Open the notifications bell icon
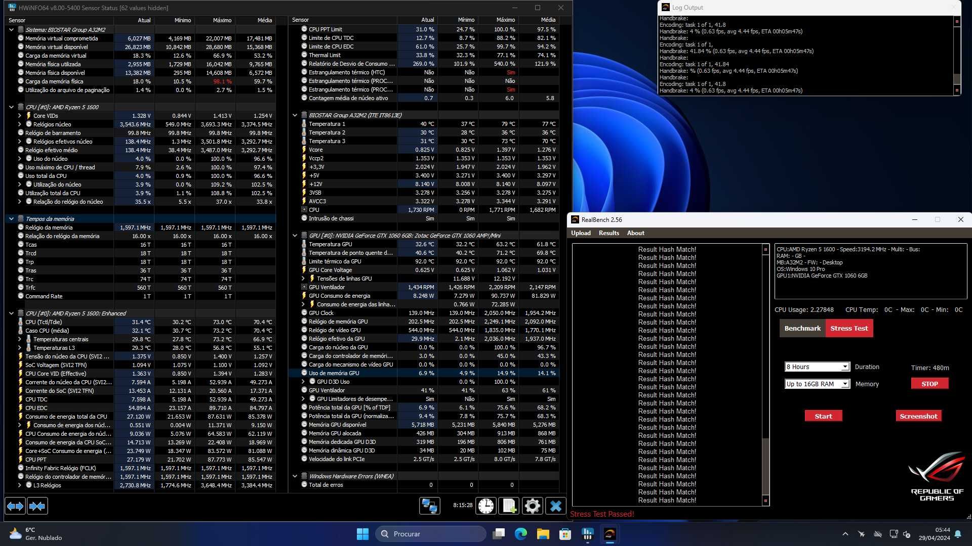 click(958, 534)
